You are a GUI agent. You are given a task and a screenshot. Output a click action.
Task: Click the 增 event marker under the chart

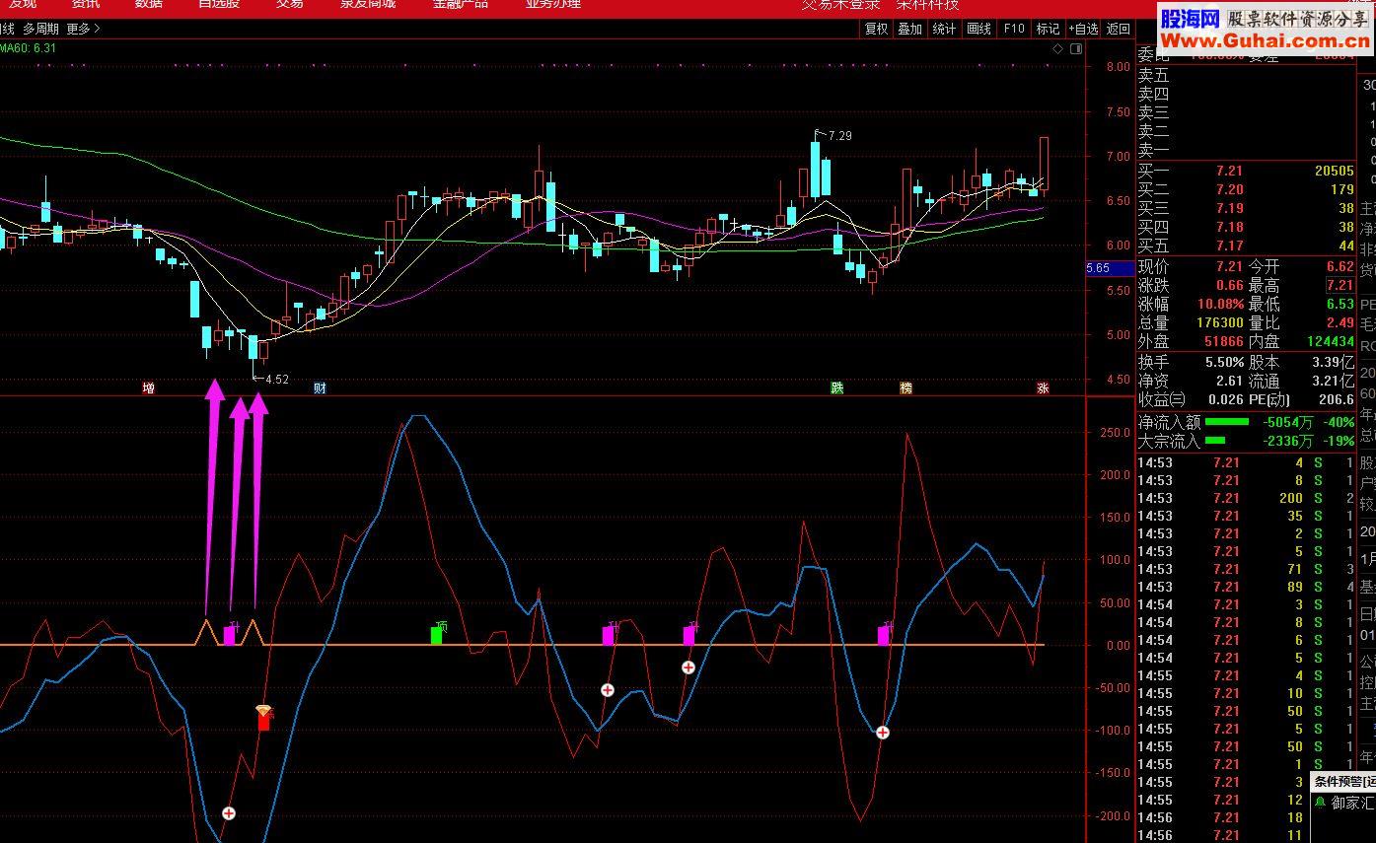(x=148, y=387)
